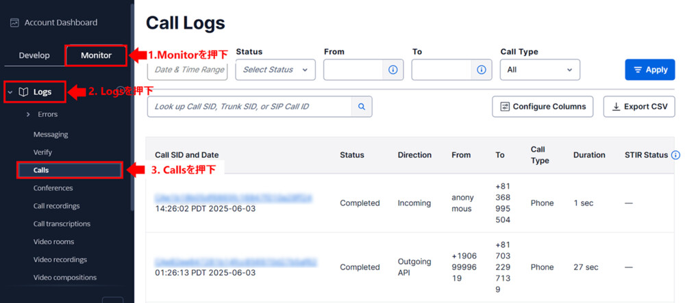The image size is (685, 303).
Task: Click the To field info icon
Action: [481, 70]
